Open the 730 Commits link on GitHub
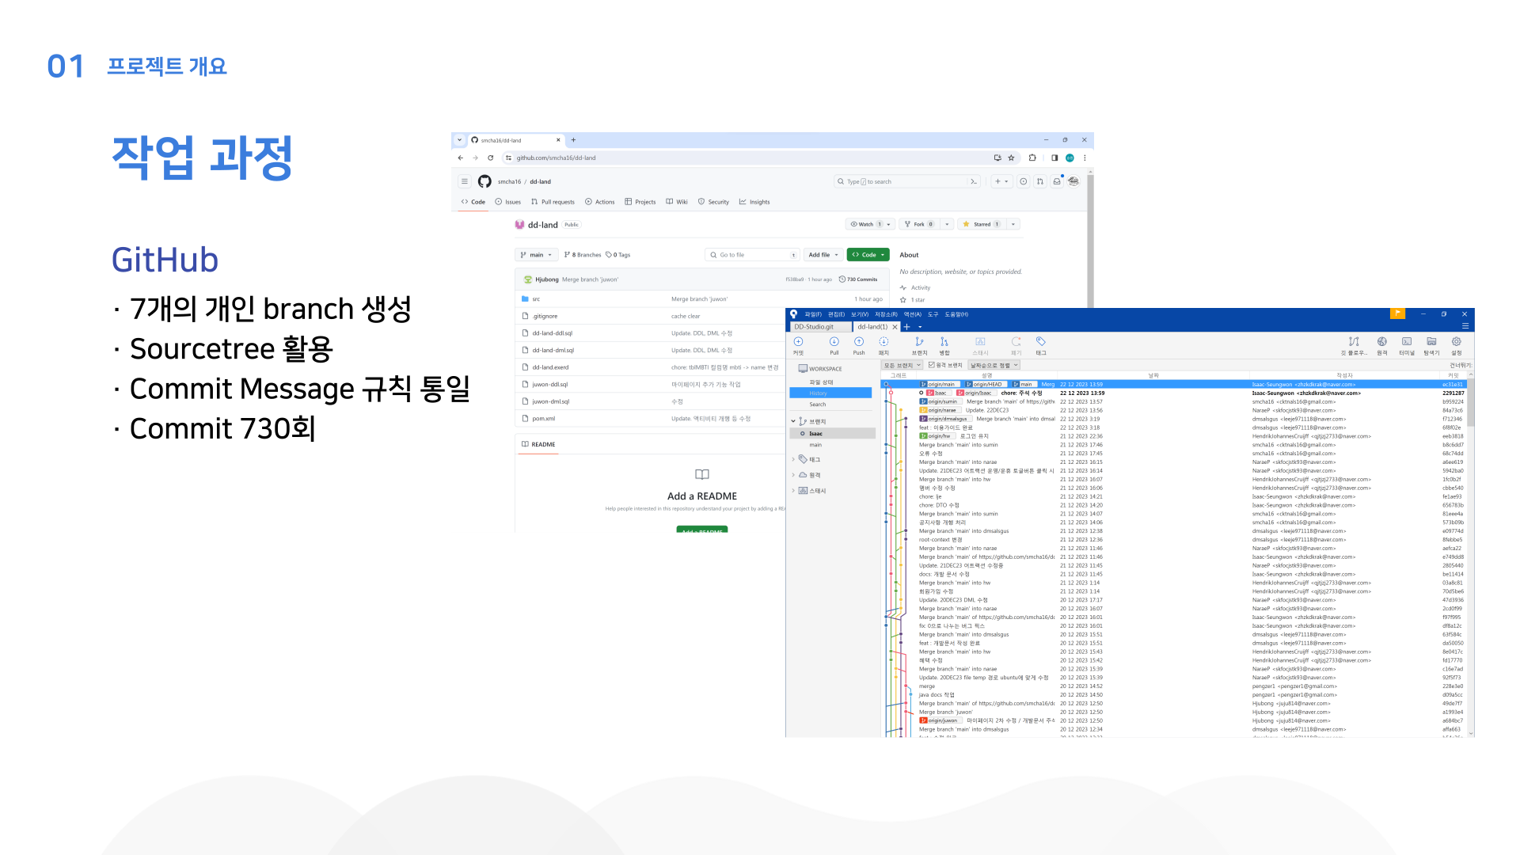 [858, 279]
